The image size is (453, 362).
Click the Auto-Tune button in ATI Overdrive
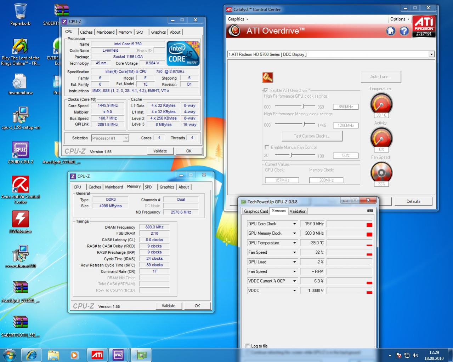pyautogui.click(x=381, y=77)
